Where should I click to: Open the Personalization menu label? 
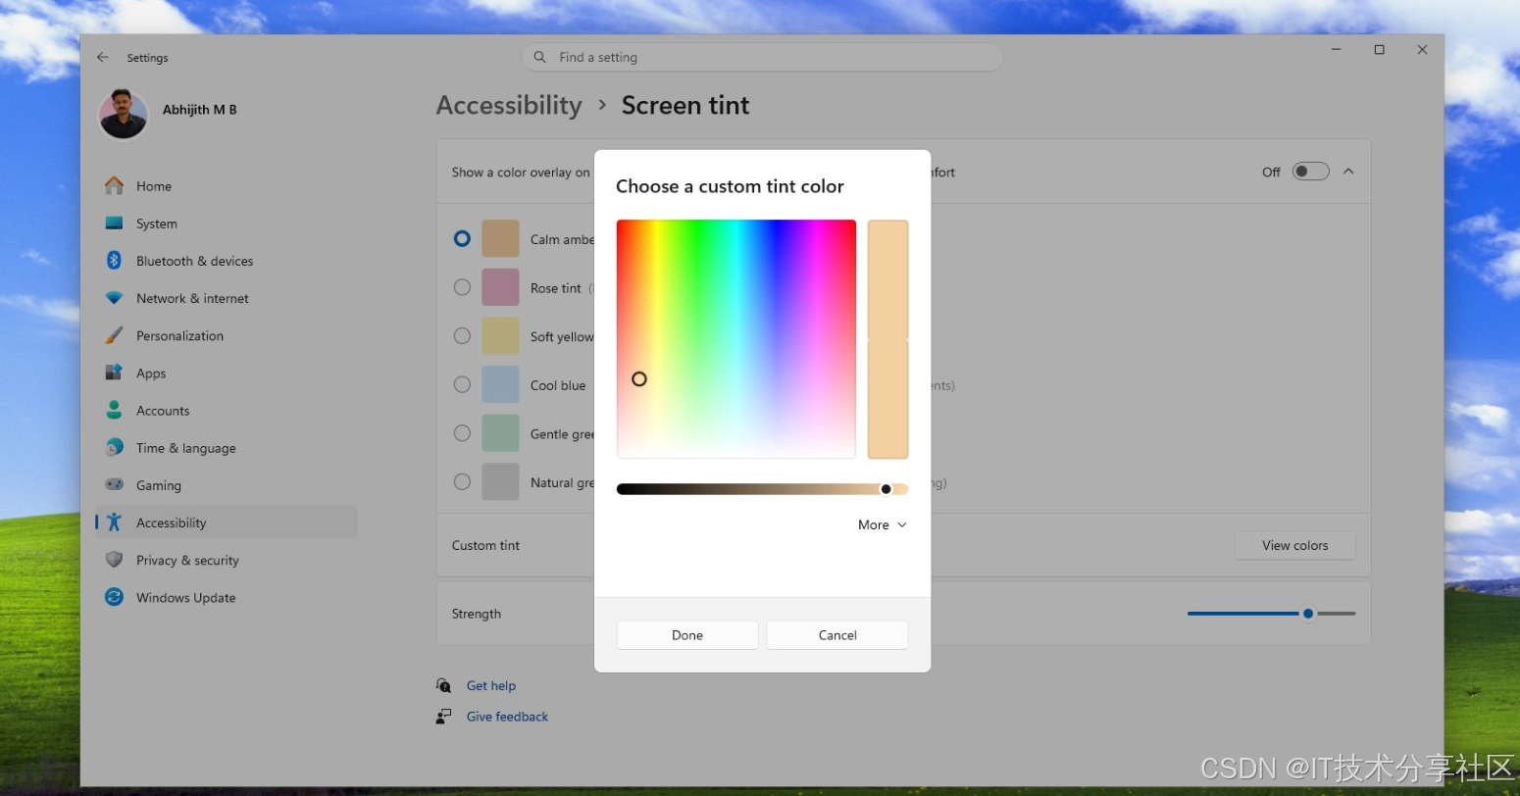coord(180,335)
